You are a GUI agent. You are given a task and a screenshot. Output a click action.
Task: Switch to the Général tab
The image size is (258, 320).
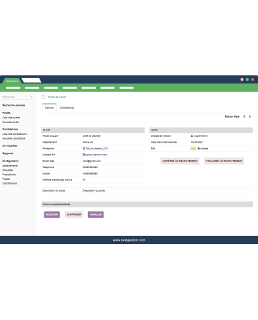point(49,108)
